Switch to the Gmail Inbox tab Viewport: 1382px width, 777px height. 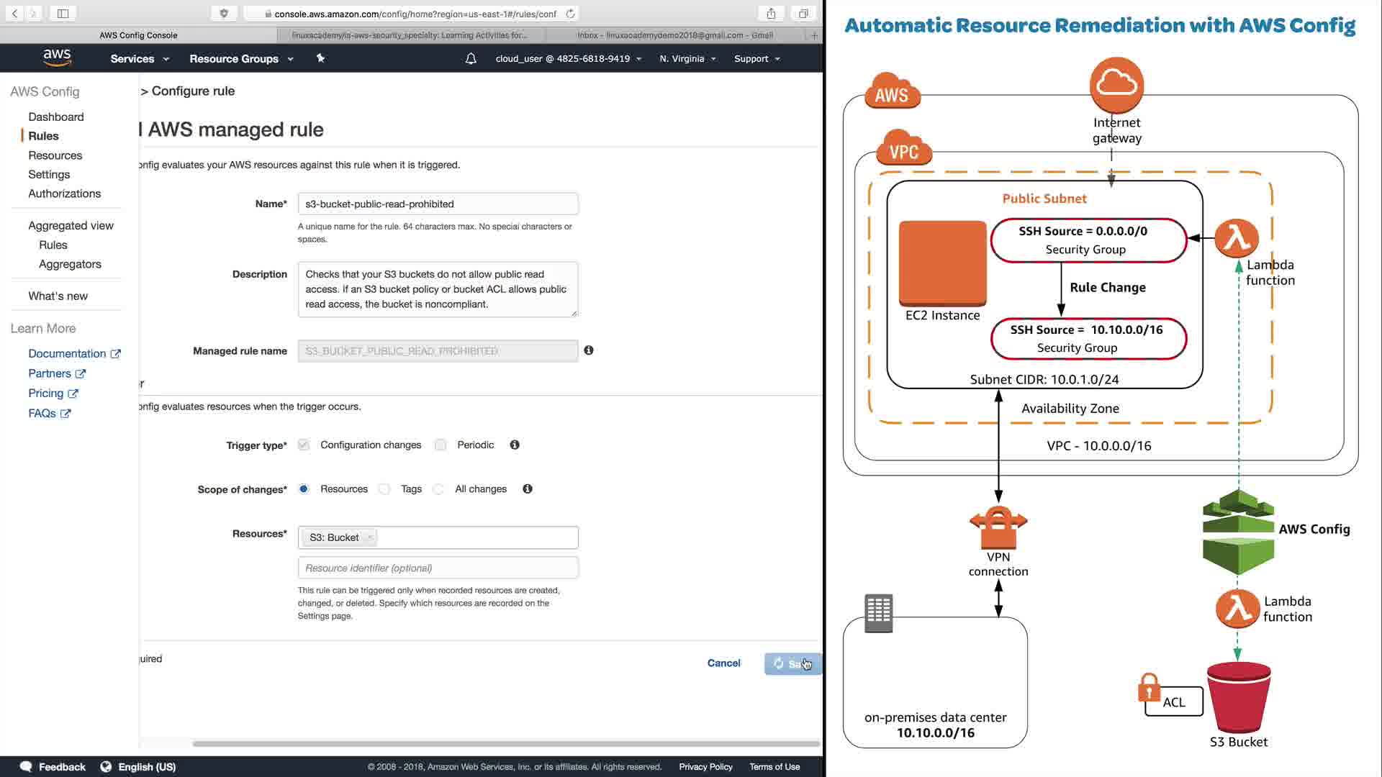(x=674, y=35)
